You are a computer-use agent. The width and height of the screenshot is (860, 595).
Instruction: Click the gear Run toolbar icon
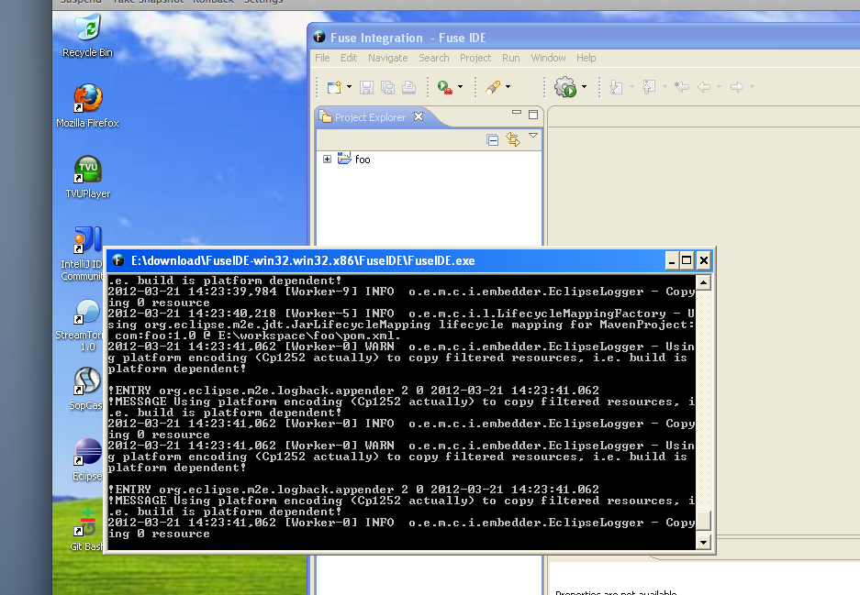coord(565,87)
